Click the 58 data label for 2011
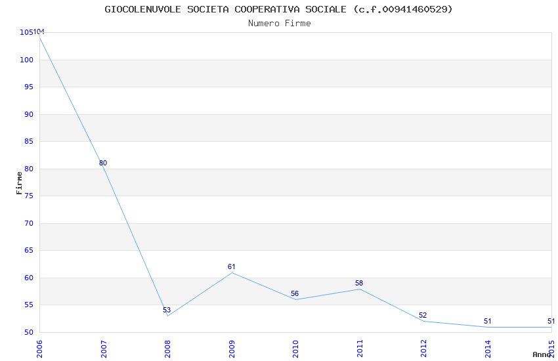Viewport: 558px width, 361px height. point(358,283)
